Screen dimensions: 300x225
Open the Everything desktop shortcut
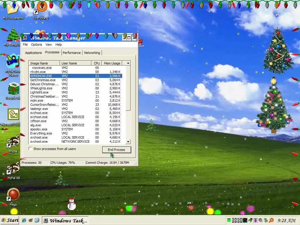point(40,11)
